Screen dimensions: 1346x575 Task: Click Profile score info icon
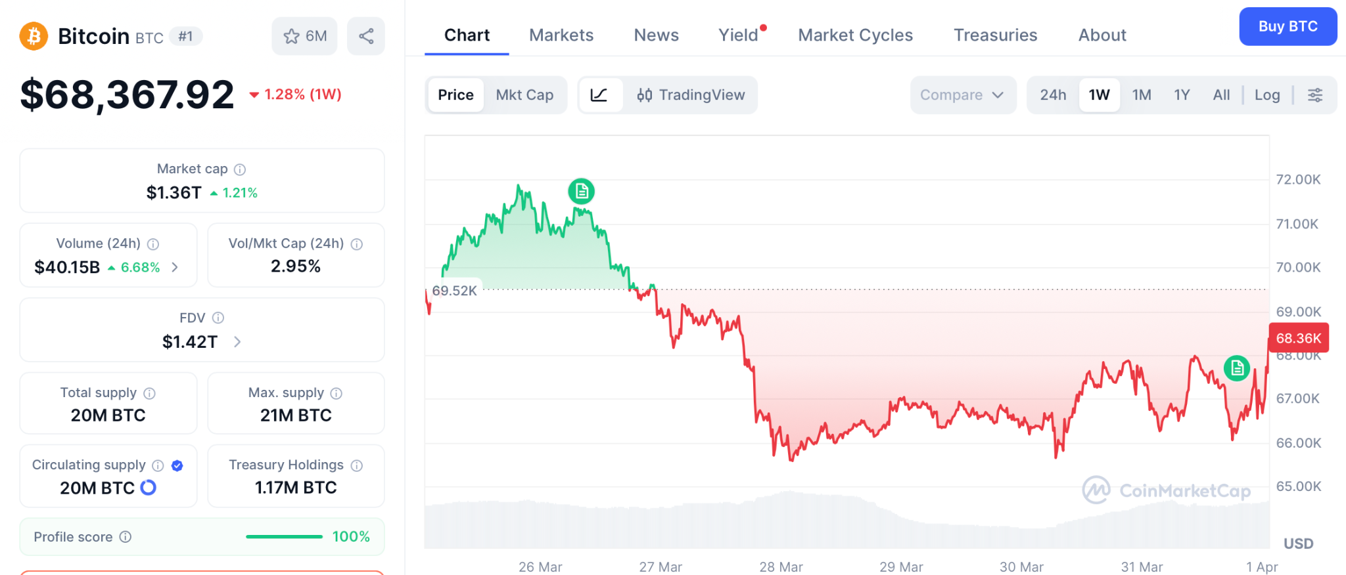pos(126,537)
